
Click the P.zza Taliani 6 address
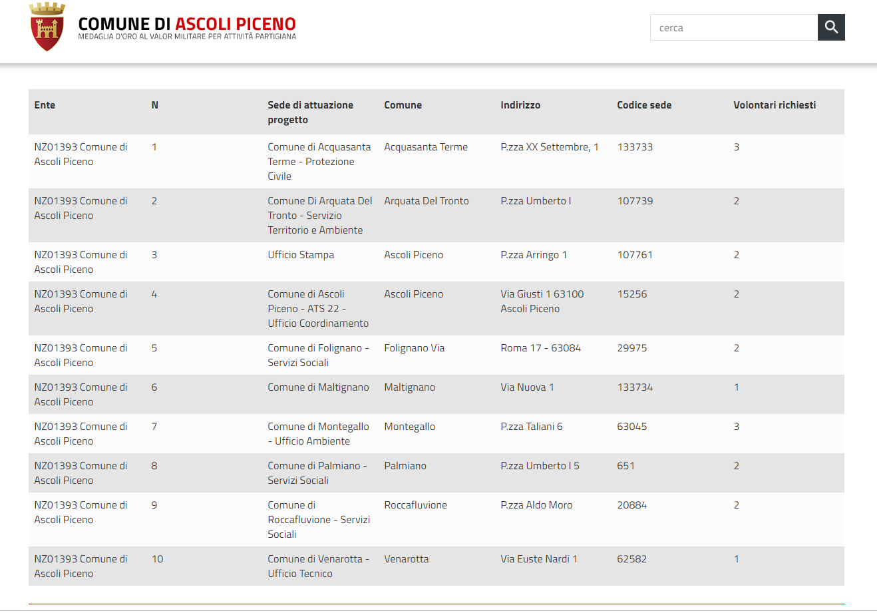[532, 427]
